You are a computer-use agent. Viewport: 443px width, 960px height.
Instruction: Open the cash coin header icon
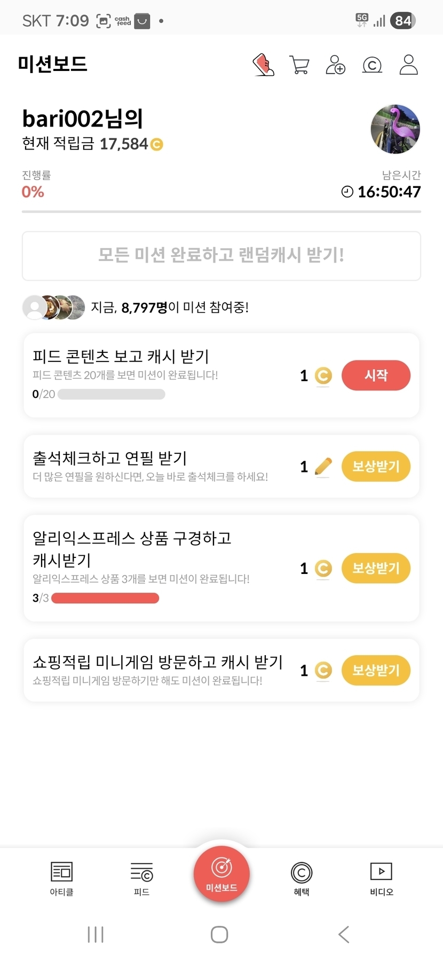click(x=372, y=65)
